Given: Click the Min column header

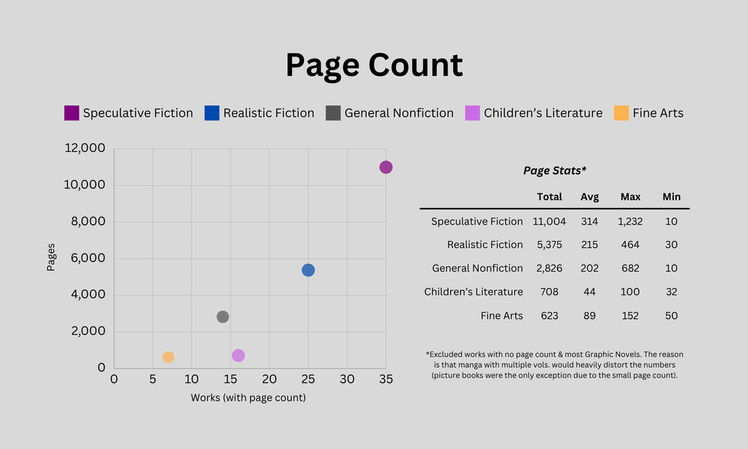Looking at the screenshot, I should pyautogui.click(x=671, y=197).
